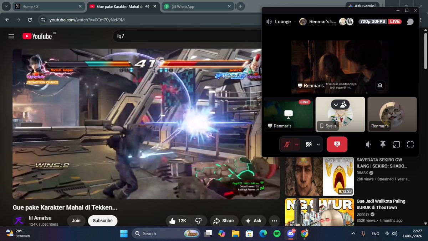Switch to Home / X tab
This screenshot has width=428, height=241.
48,6
